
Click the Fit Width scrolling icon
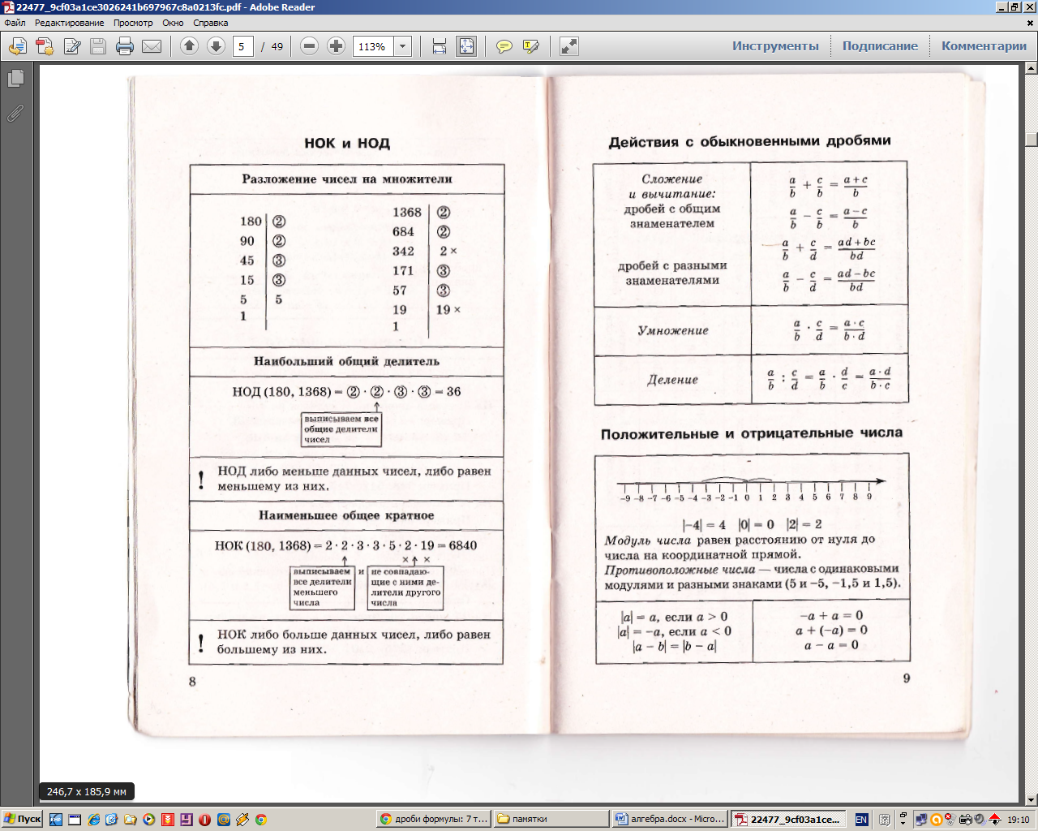[x=440, y=46]
